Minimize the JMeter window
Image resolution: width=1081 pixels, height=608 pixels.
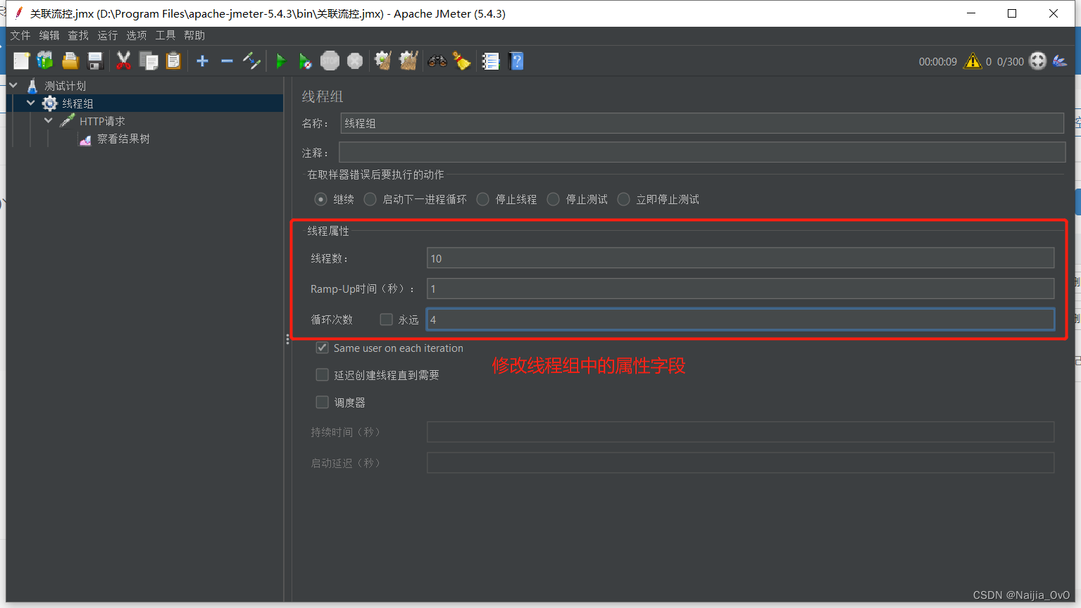click(x=971, y=13)
